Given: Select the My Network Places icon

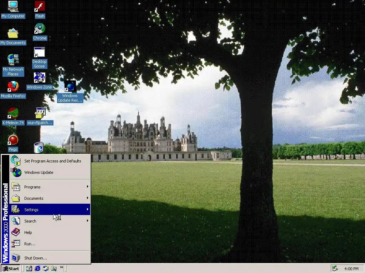Looking at the screenshot, I should (x=13, y=60).
